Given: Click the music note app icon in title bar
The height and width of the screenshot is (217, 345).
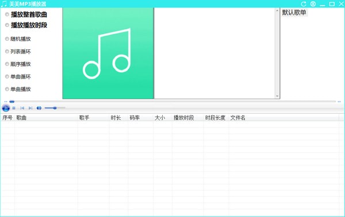Looking at the screenshot, I should pyautogui.click(x=4, y=4).
